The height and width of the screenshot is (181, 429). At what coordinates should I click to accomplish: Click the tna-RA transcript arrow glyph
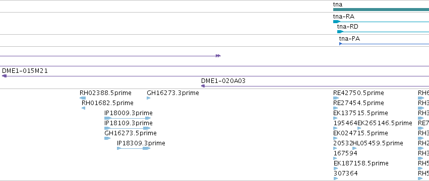(337, 22)
